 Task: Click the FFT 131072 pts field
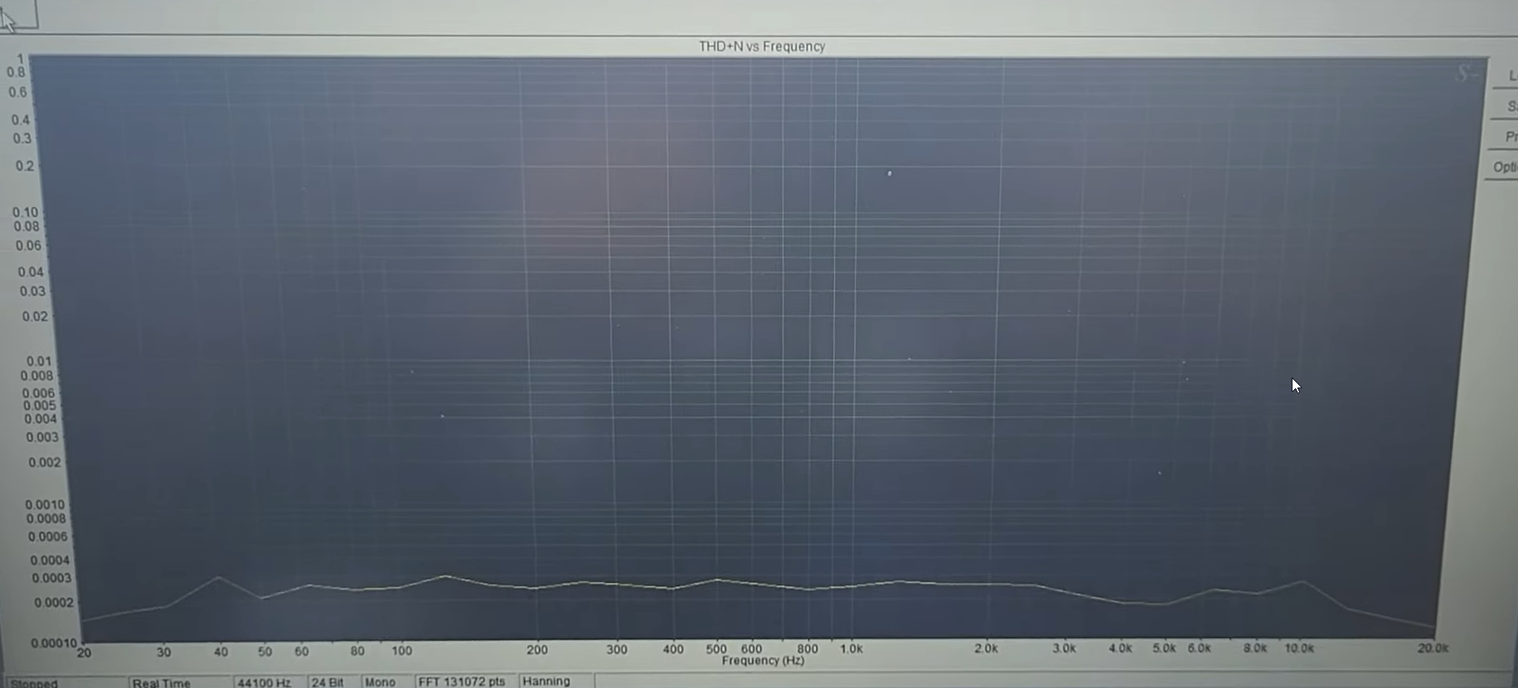(462, 681)
